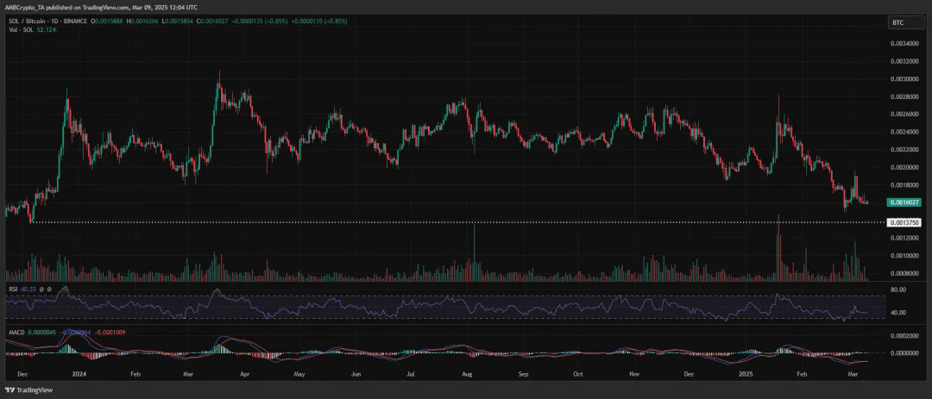Screen dimensions: 932x399
Task: Click the 2024 label on time axis
Action: pyautogui.click(x=79, y=376)
